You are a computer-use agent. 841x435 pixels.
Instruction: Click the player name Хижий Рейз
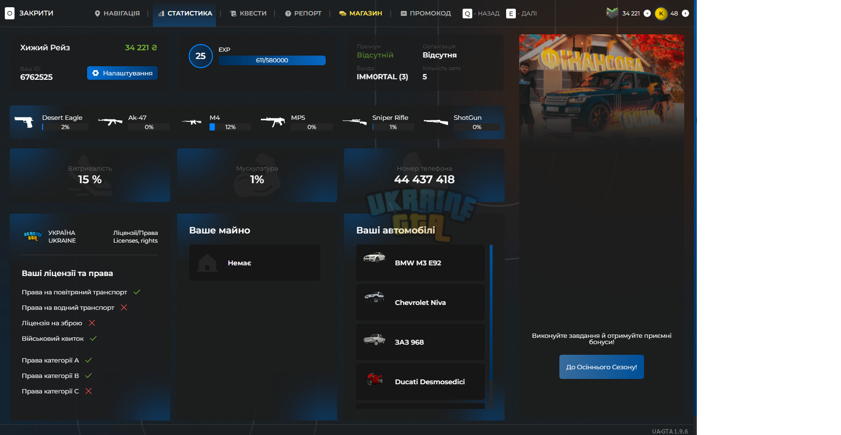coord(45,47)
